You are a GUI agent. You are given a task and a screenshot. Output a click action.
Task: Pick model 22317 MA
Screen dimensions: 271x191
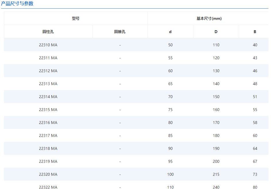(48, 135)
